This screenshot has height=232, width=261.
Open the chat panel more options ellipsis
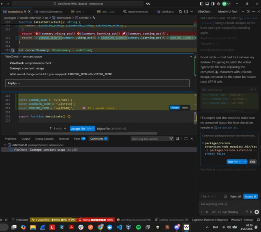253,11
